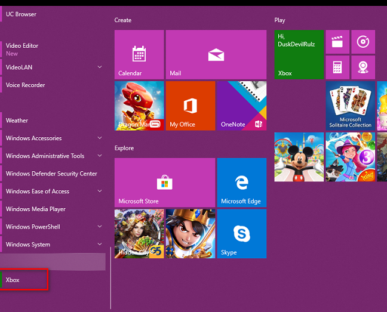The image size is (387, 312).
Task: Launch the Dragon Mania game tile
Action: point(139,106)
